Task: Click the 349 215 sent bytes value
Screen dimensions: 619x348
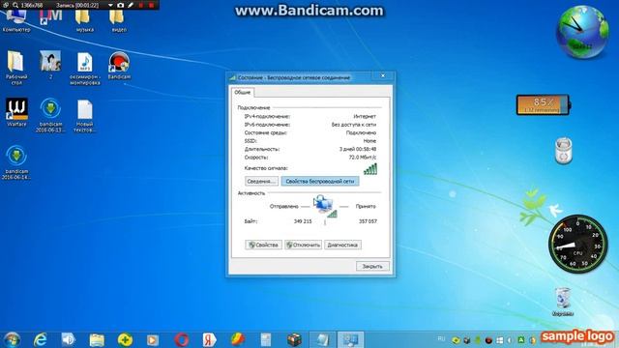Action: [x=303, y=221]
